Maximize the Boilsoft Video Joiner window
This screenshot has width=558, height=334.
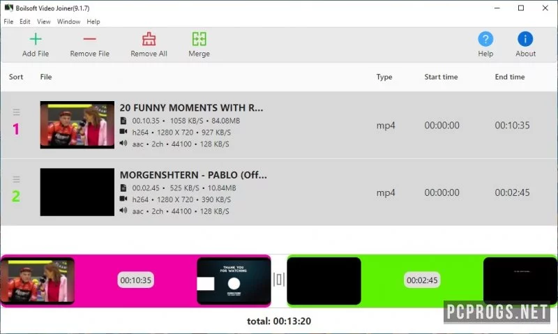[521, 8]
